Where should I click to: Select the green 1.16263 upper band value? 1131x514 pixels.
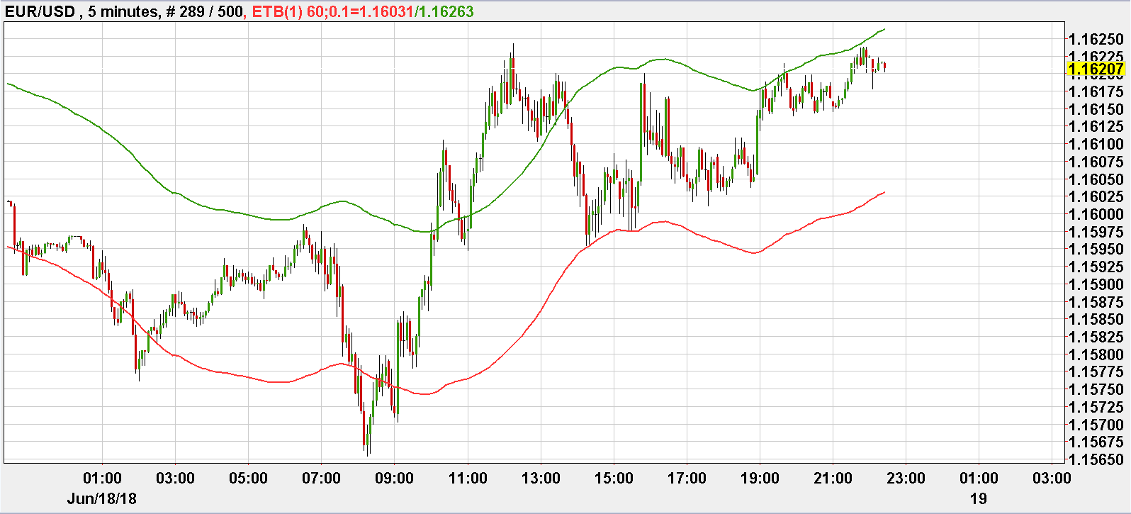click(x=446, y=11)
